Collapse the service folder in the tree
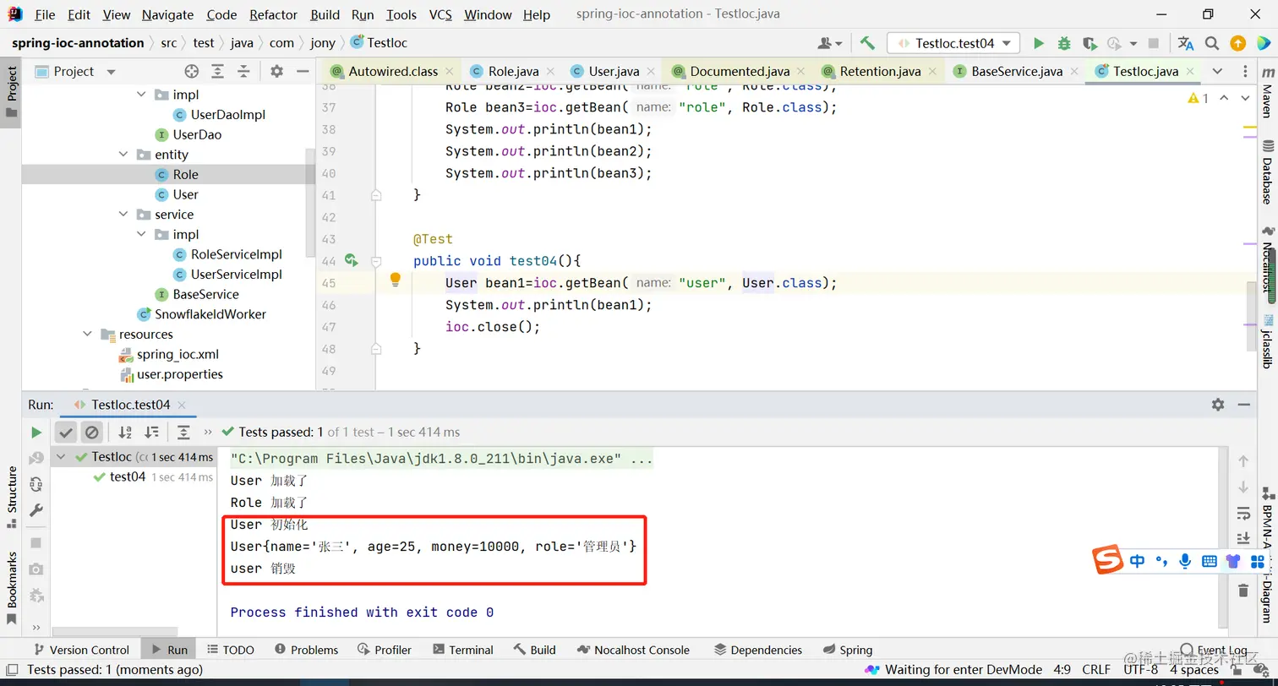Viewport: 1278px width, 686px height. coord(124,215)
